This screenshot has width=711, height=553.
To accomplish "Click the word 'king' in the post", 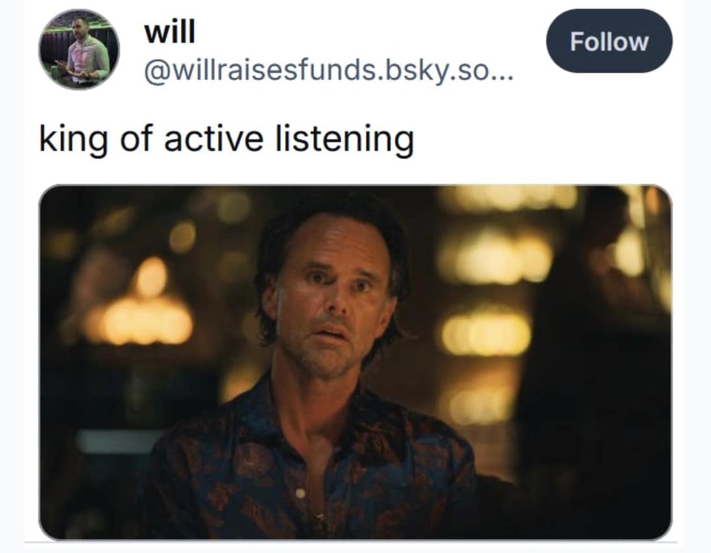I will point(73,139).
